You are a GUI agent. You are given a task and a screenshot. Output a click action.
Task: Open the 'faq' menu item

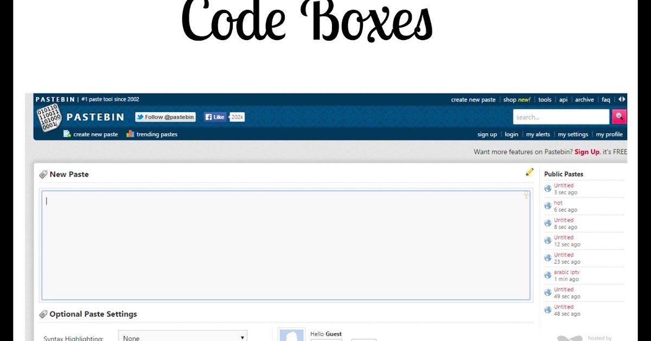coord(606,100)
